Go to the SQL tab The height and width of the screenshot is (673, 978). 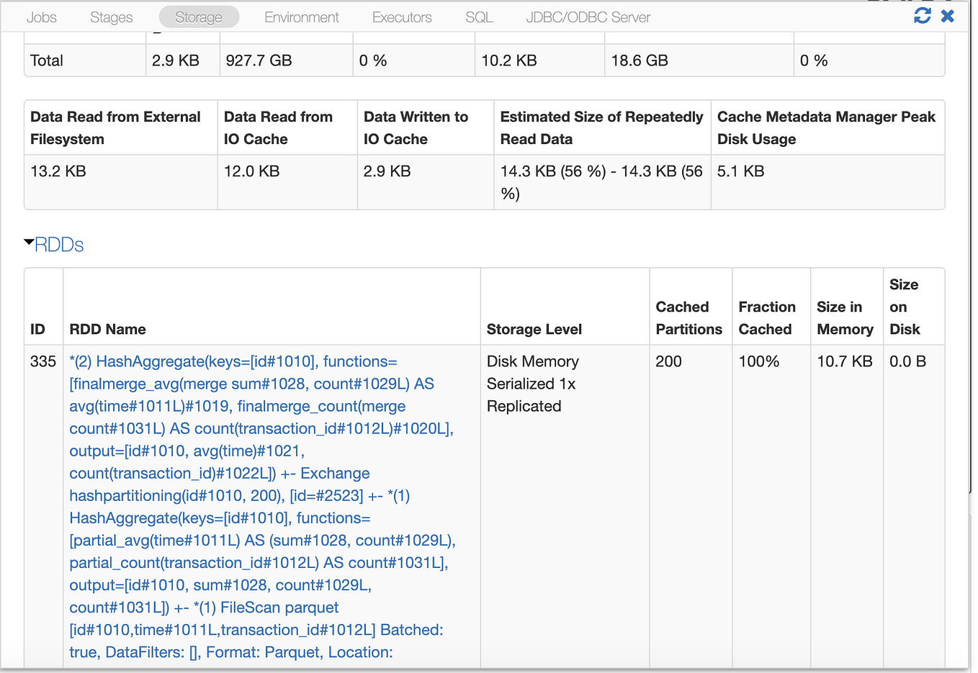click(x=478, y=17)
